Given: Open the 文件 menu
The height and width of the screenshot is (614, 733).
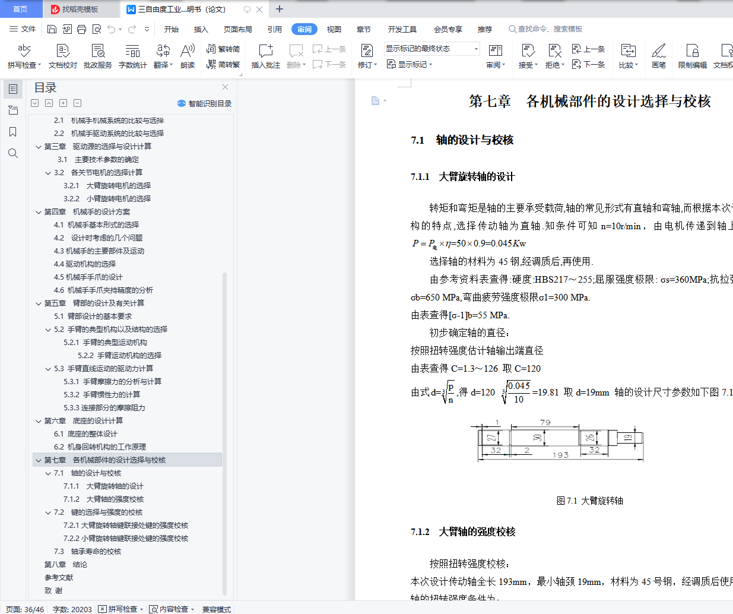Looking at the screenshot, I should pos(23,29).
